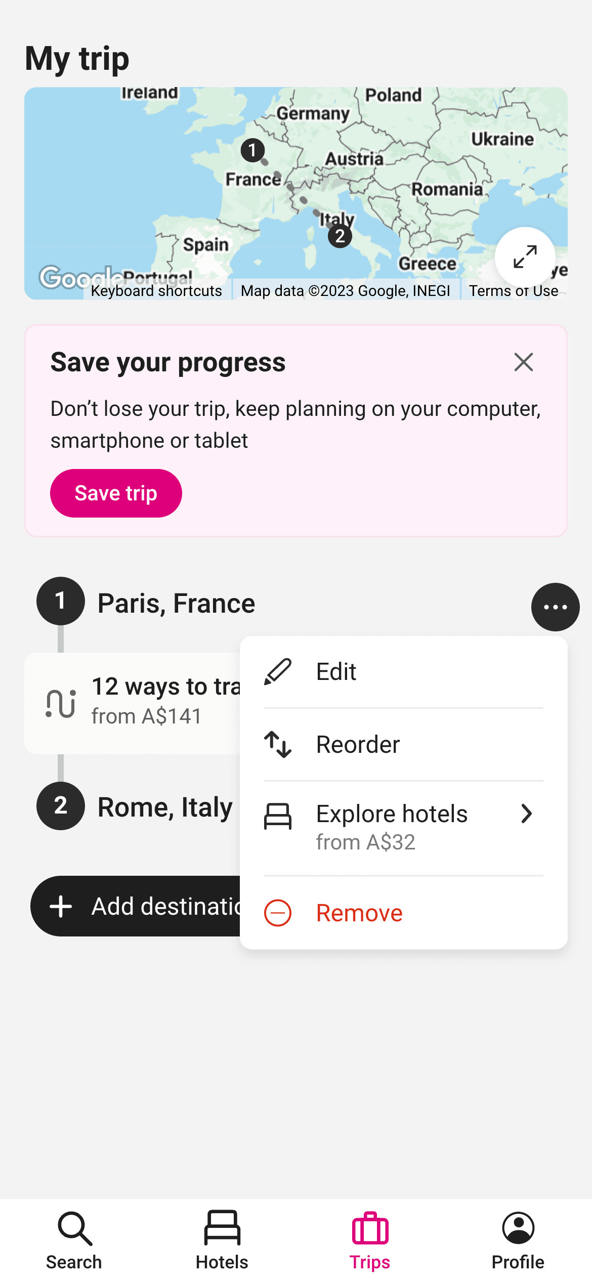Image resolution: width=592 pixels, height=1281 pixels.
Task: Choose Reorder in the destination menu
Action: coord(403,745)
